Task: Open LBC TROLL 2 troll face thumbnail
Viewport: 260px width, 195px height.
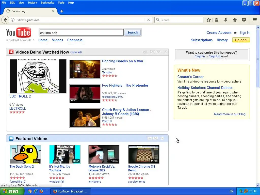Action: click(38, 76)
